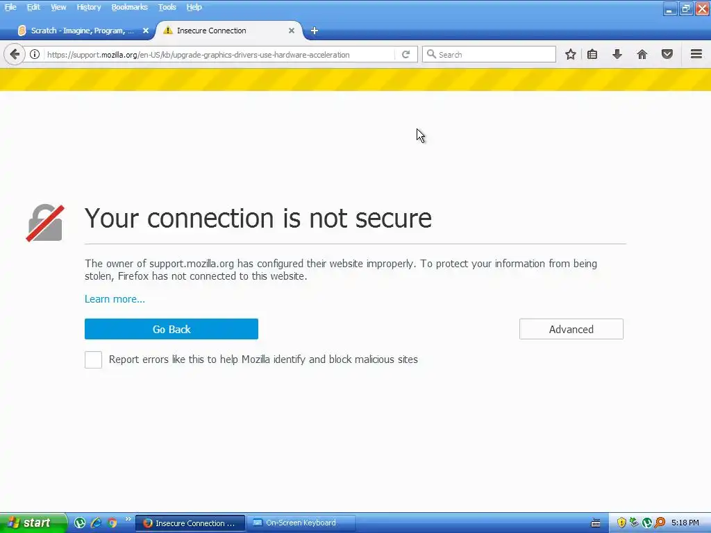Click the 5:18 PM clock
Screen dimensions: 711x533
point(685,523)
